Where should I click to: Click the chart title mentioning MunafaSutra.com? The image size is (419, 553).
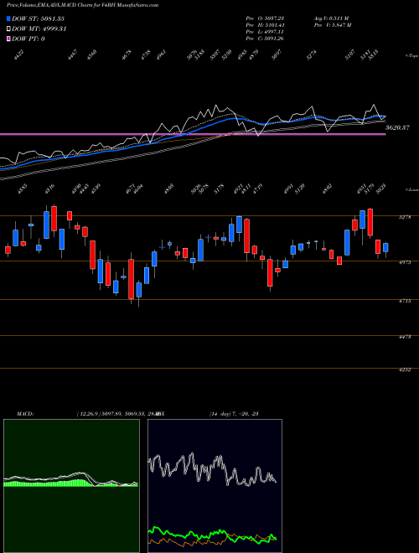(82, 5)
